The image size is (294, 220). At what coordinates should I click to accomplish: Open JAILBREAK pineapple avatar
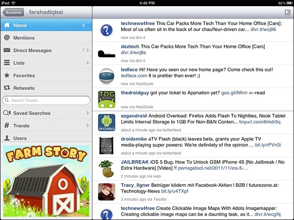point(107,169)
